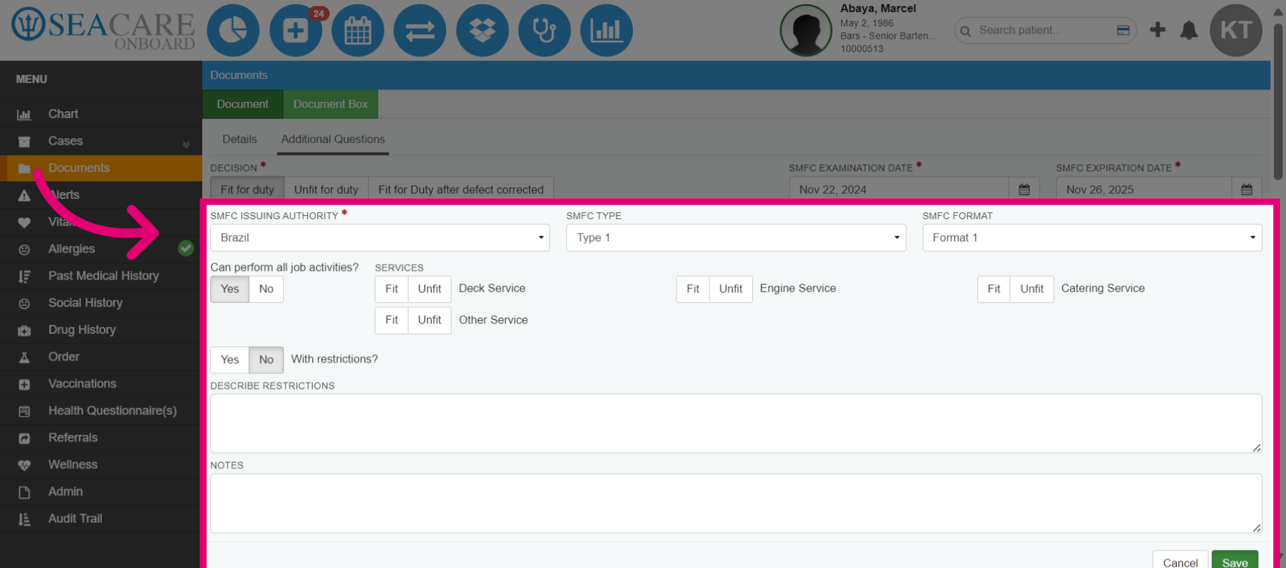Mark Engine Service as Fit

[x=693, y=289]
